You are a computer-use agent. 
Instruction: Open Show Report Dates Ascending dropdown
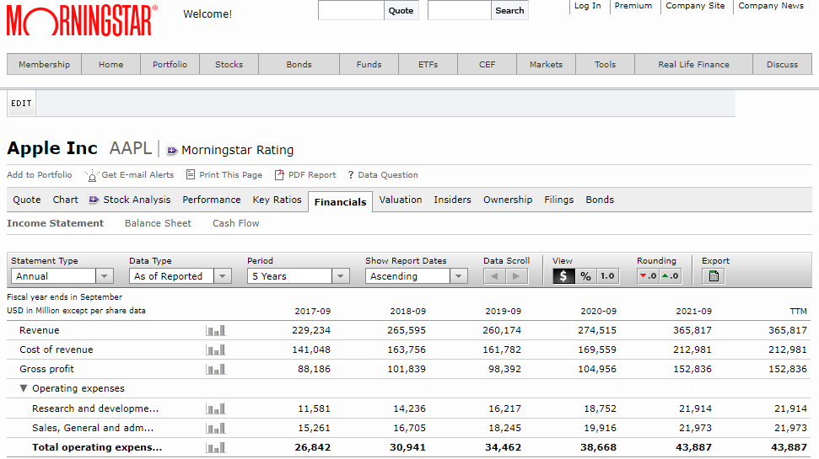(x=417, y=276)
